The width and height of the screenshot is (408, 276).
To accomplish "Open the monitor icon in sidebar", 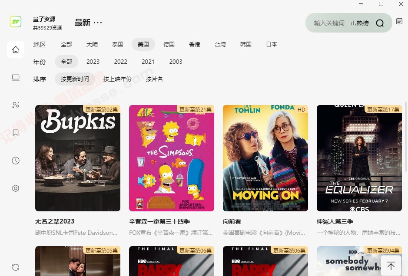I will coord(16,77).
